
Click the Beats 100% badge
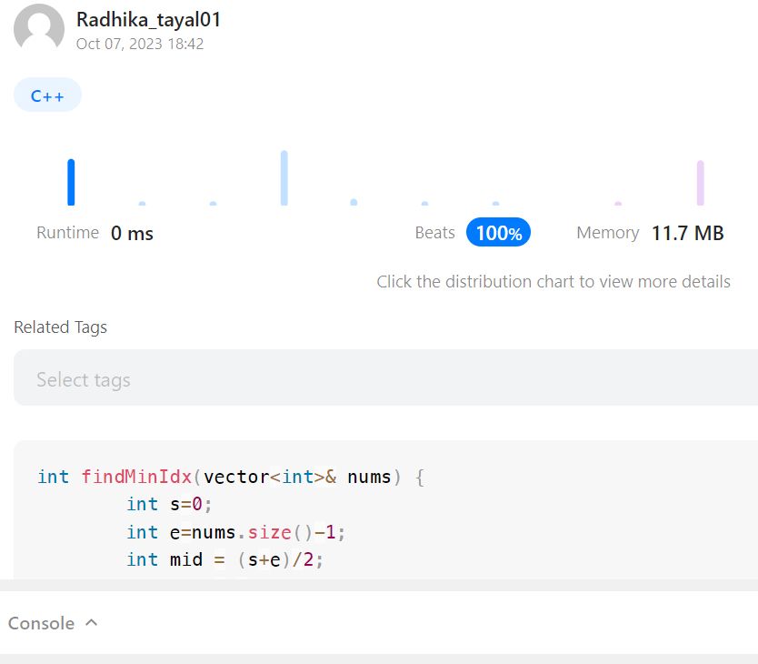(x=498, y=233)
